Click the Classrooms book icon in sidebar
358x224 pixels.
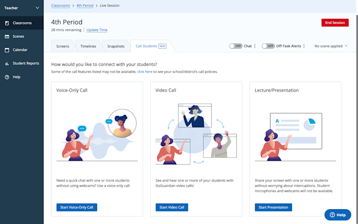tap(7, 23)
